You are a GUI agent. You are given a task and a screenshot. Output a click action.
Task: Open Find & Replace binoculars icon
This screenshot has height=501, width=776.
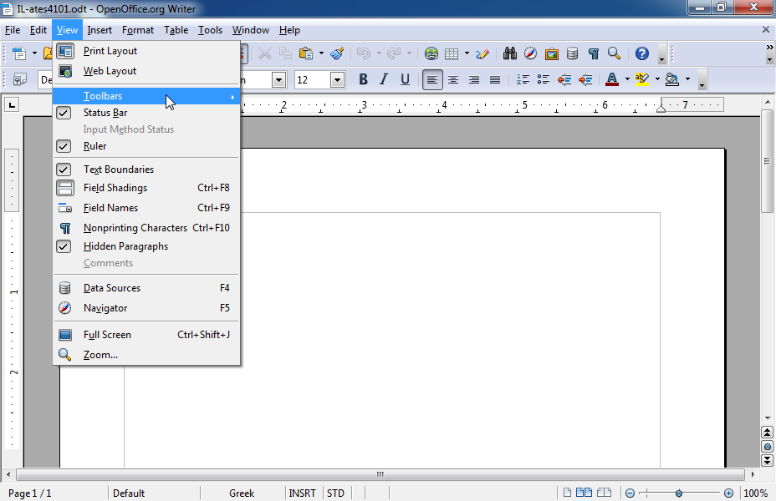(510, 53)
